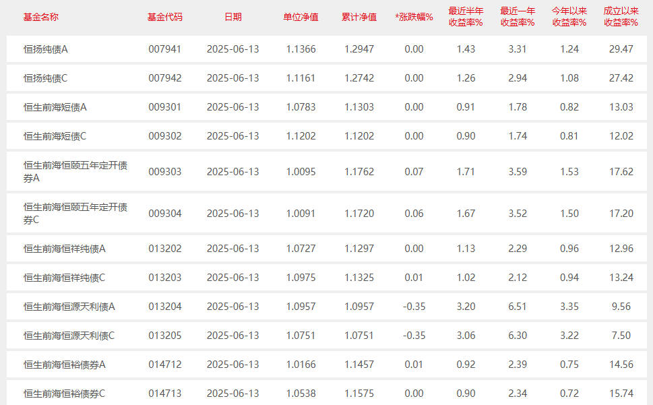The width and height of the screenshot is (653, 405).
Task: Click cumulative net value 1.2742
Action: [x=359, y=78]
